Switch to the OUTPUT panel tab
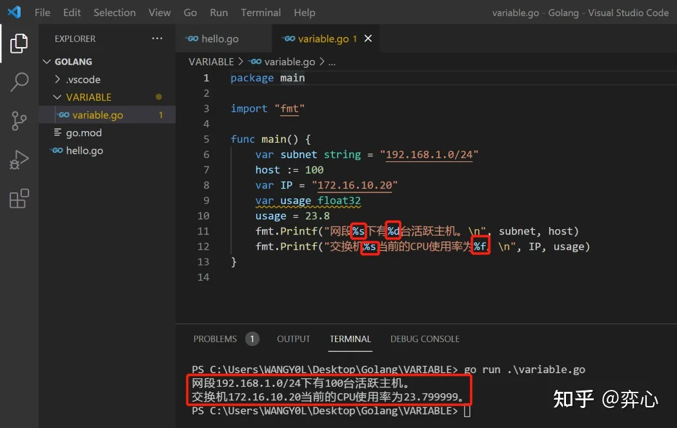This screenshot has width=677, height=428. pos(294,339)
